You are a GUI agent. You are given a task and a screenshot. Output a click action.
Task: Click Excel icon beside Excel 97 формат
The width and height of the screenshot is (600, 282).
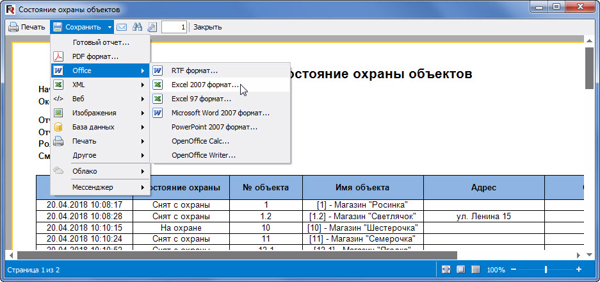pos(158,99)
